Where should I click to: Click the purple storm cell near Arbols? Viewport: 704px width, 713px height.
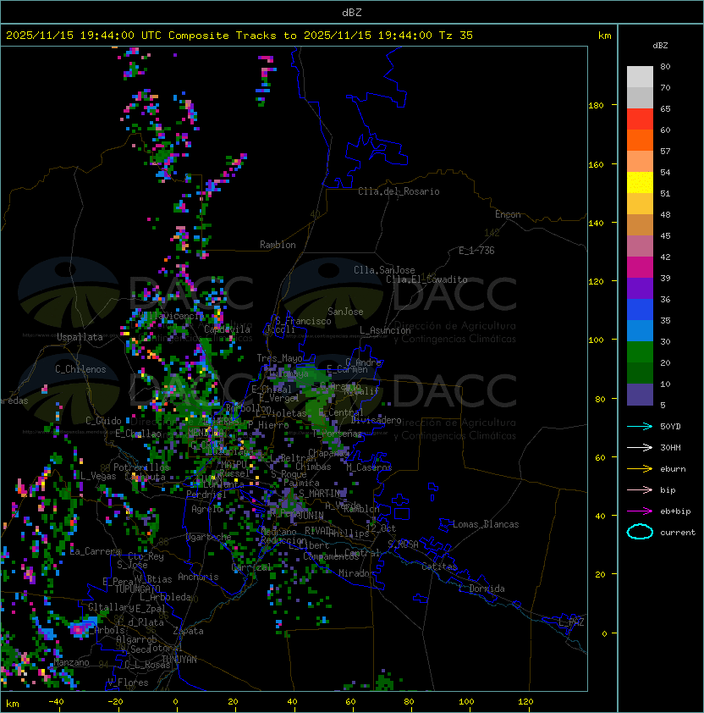click(79, 629)
